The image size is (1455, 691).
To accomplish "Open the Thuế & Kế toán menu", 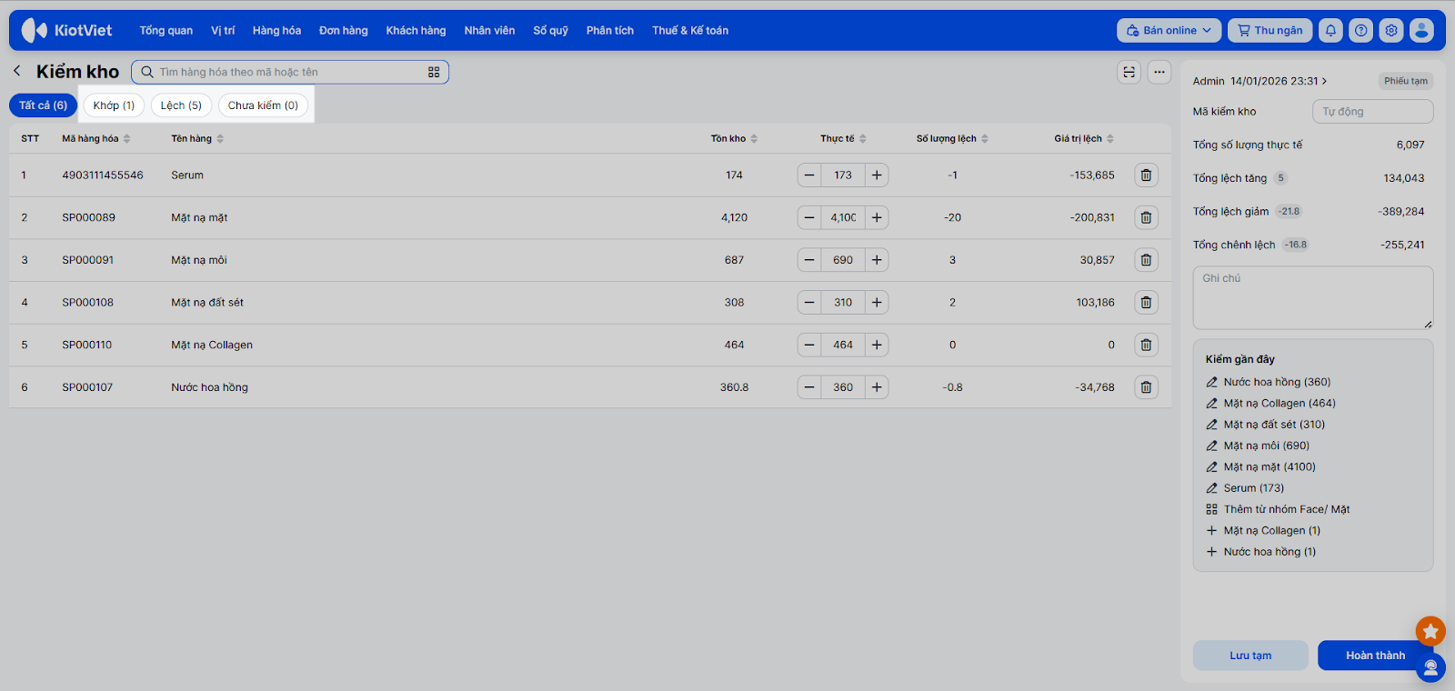I will [x=690, y=30].
